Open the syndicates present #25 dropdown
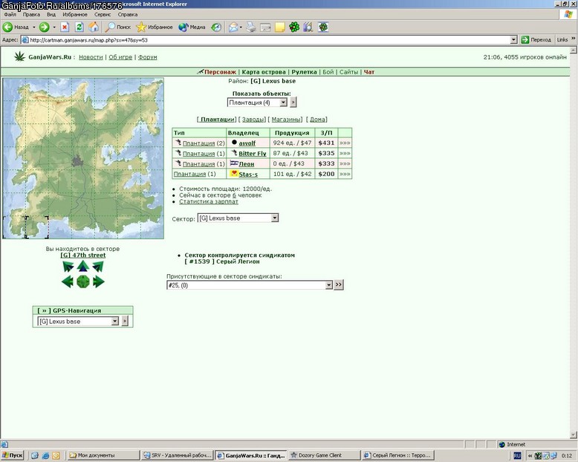The height and width of the screenshot is (462, 578). (329, 285)
